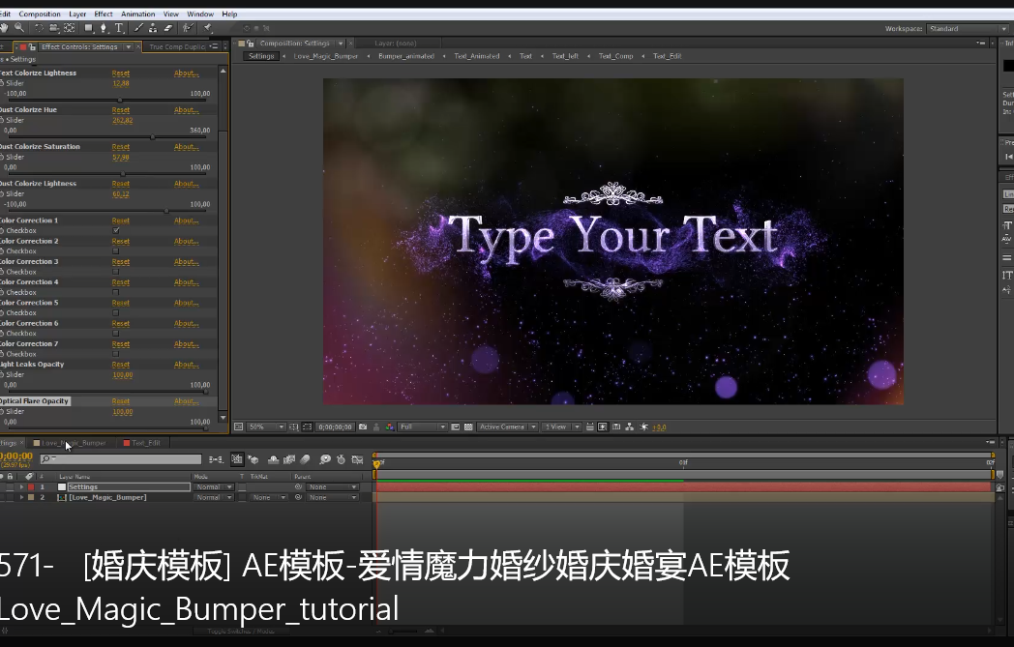This screenshot has height=647, width=1014.
Task: Click the reset exposure icon
Action: tap(644, 426)
